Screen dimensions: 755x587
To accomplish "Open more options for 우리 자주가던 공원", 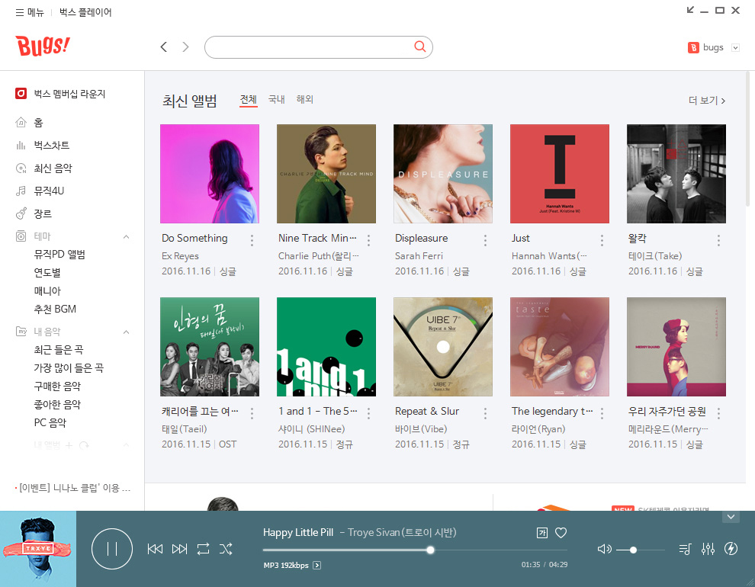I will pyautogui.click(x=718, y=413).
